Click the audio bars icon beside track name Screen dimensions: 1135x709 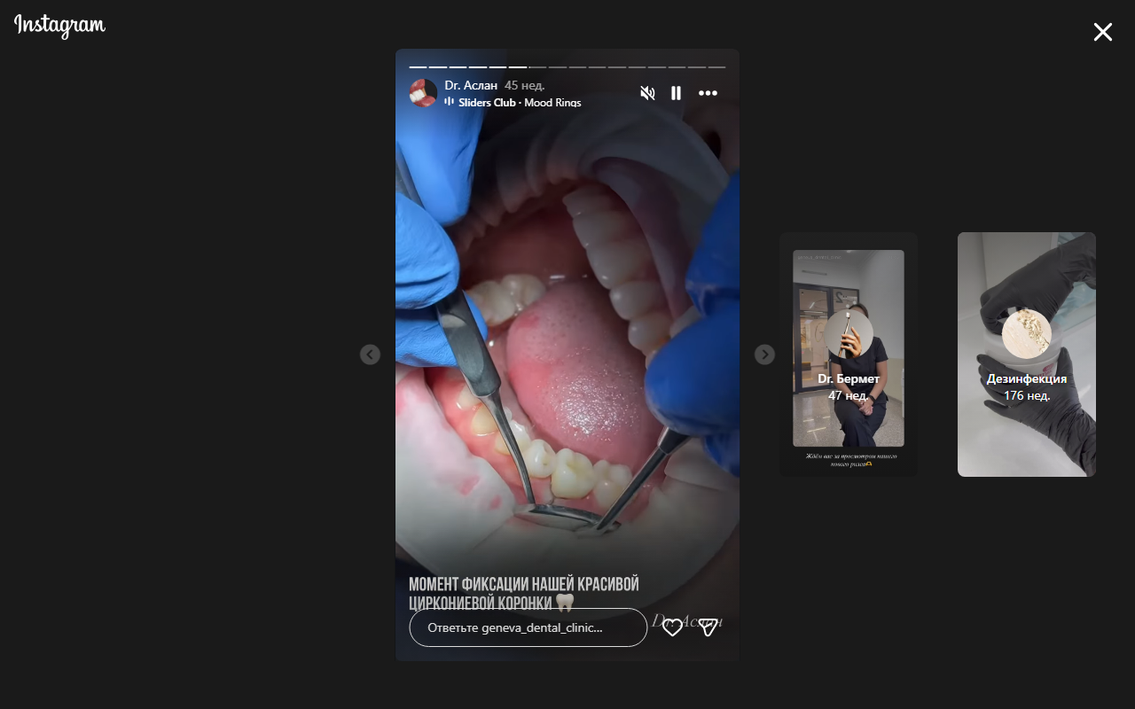click(x=450, y=102)
